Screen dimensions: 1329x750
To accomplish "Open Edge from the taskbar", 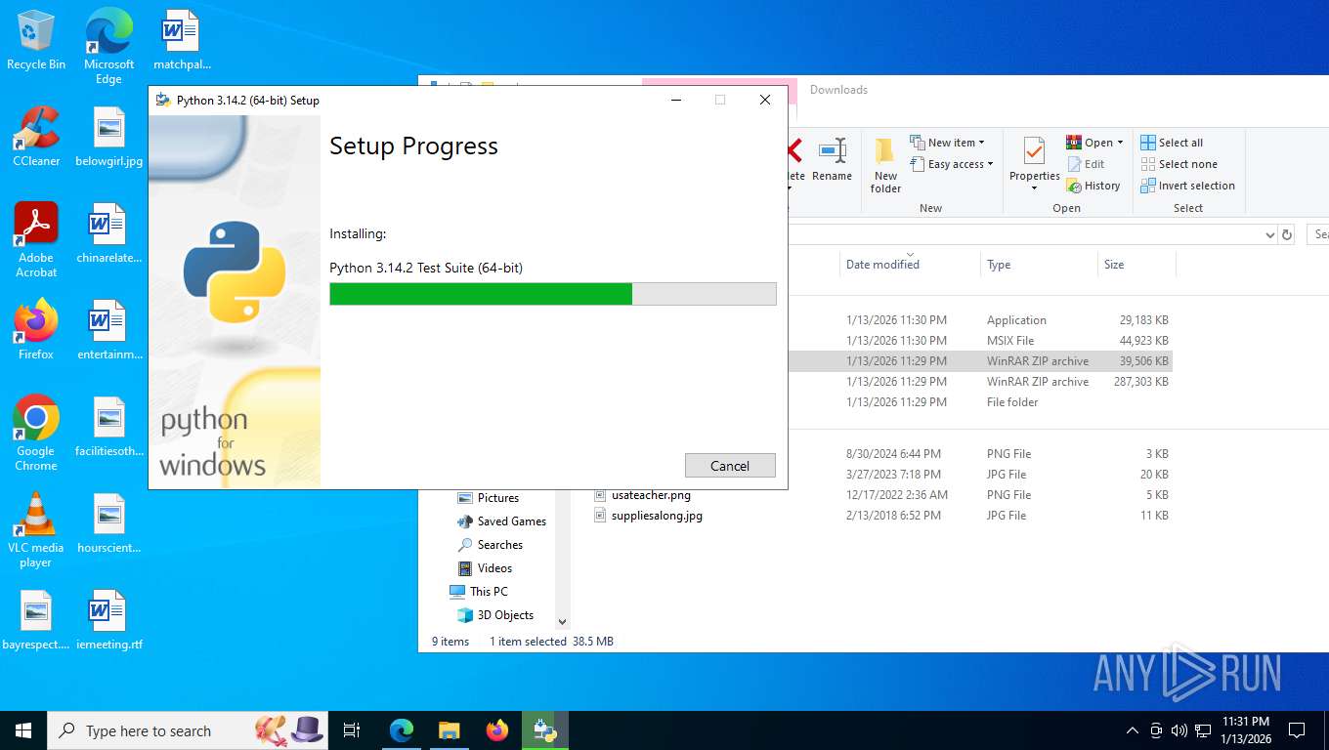I will 401,730.
